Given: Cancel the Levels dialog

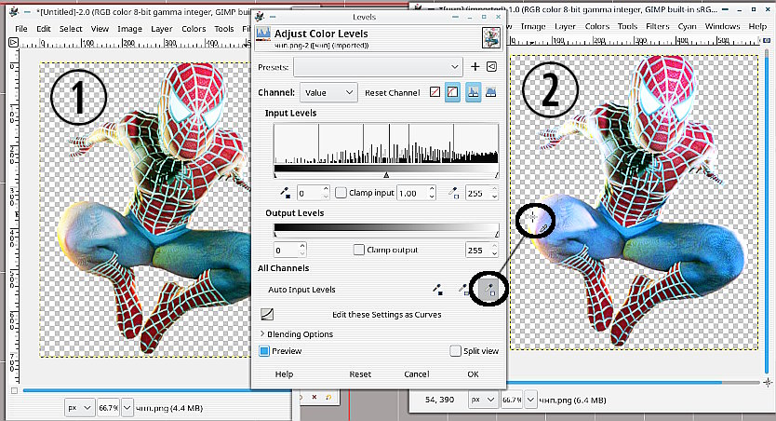Looking at the screenshot, I should 416,374.
